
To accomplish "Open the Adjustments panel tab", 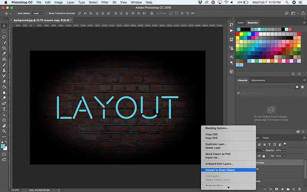I will pos(258,80).
